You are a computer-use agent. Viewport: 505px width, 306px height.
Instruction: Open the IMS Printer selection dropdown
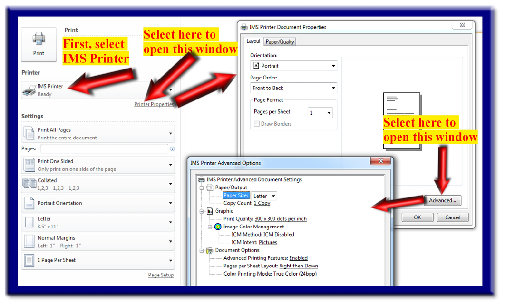[98, 90]
